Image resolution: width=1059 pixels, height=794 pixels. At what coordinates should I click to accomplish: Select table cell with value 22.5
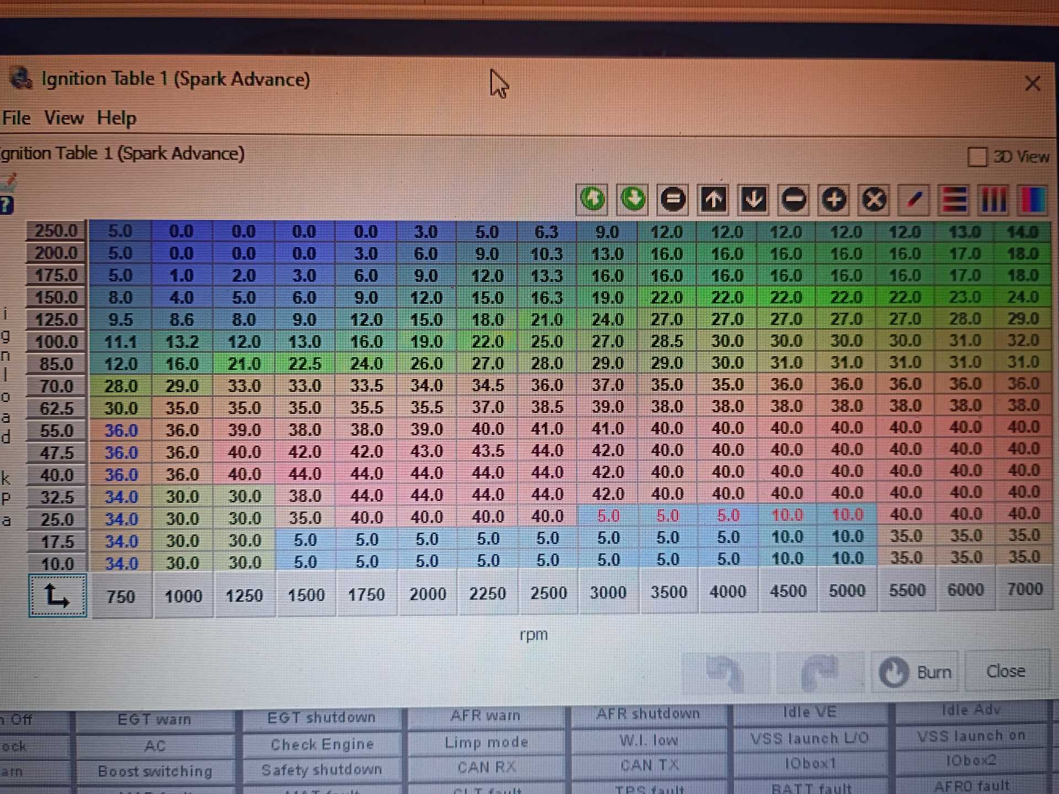(x=304, y=364)
